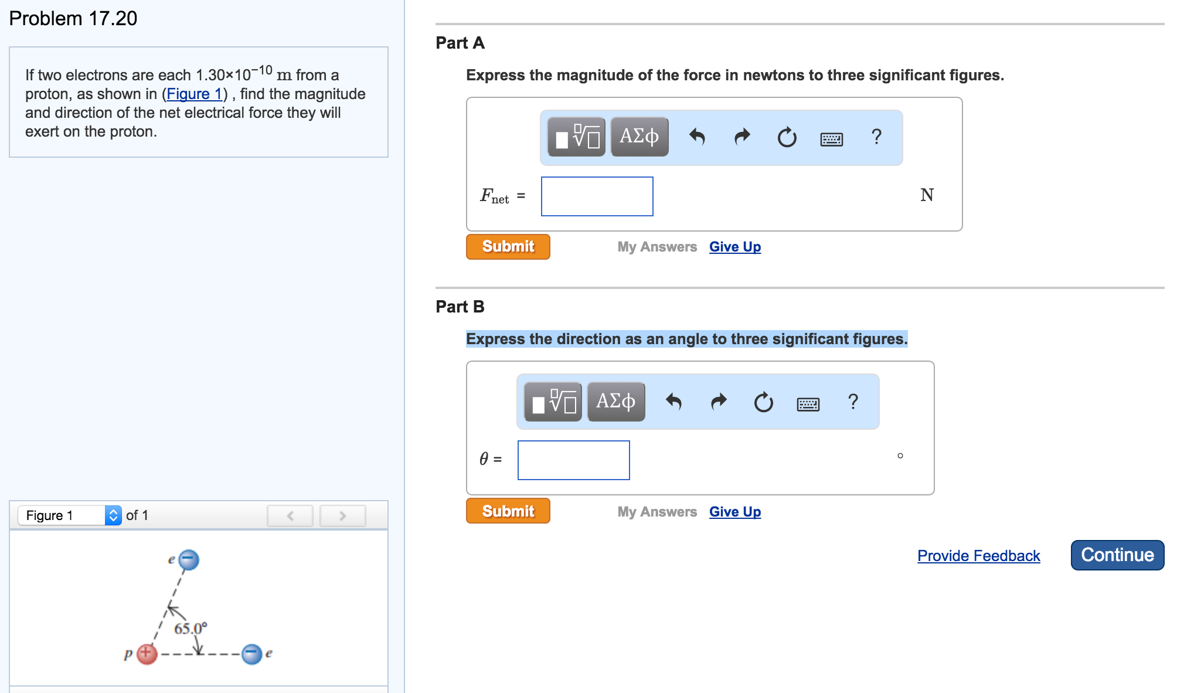This screenshot has width=1177, height=693.
Task: Redo entry in Part A answer box
Action: click(741, 137)
